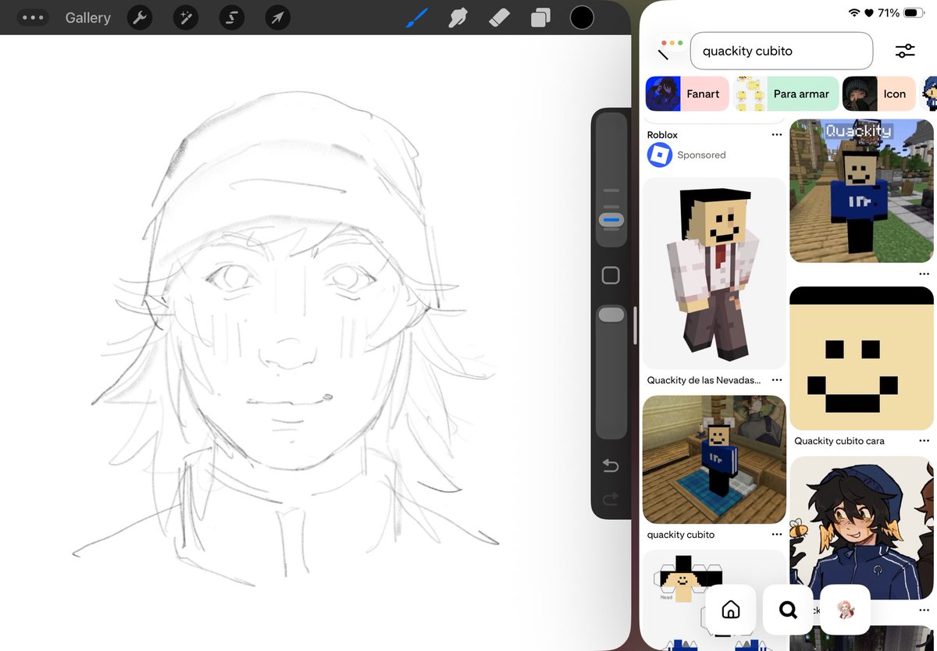Tap the multitasking three-dots button
This screenshot has height=651, width=937.
click(x=33, y=17)
